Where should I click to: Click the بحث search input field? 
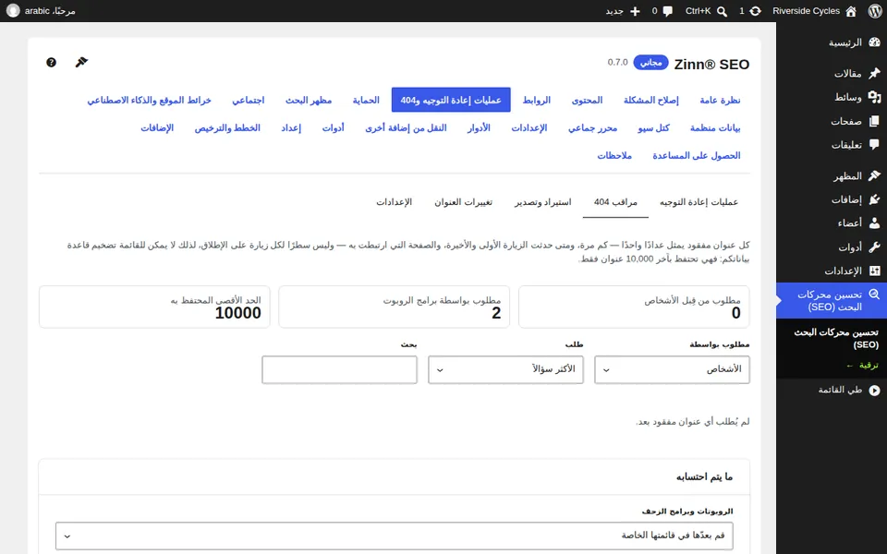click(339, 369)
